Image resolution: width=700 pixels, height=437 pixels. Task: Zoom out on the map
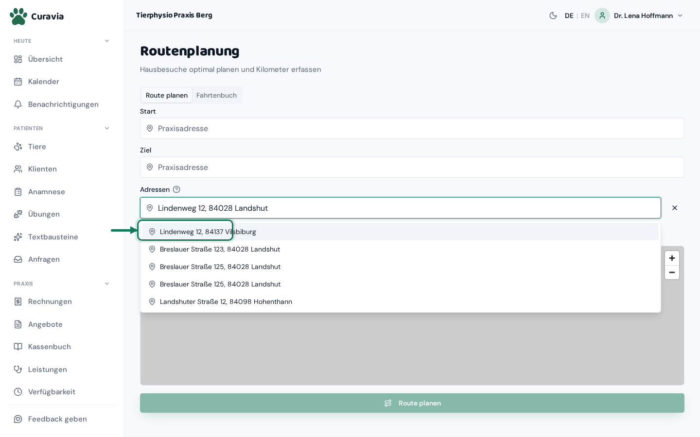pos(672,272)
